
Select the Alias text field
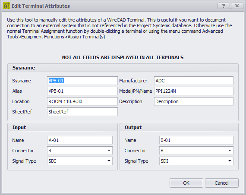pyautogui.click(x=82, y=91)
